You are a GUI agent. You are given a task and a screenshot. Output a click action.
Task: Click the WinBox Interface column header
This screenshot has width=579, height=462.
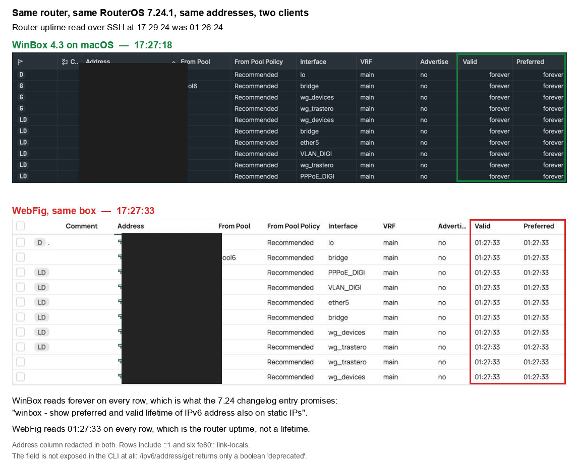(x=313, y=61)
